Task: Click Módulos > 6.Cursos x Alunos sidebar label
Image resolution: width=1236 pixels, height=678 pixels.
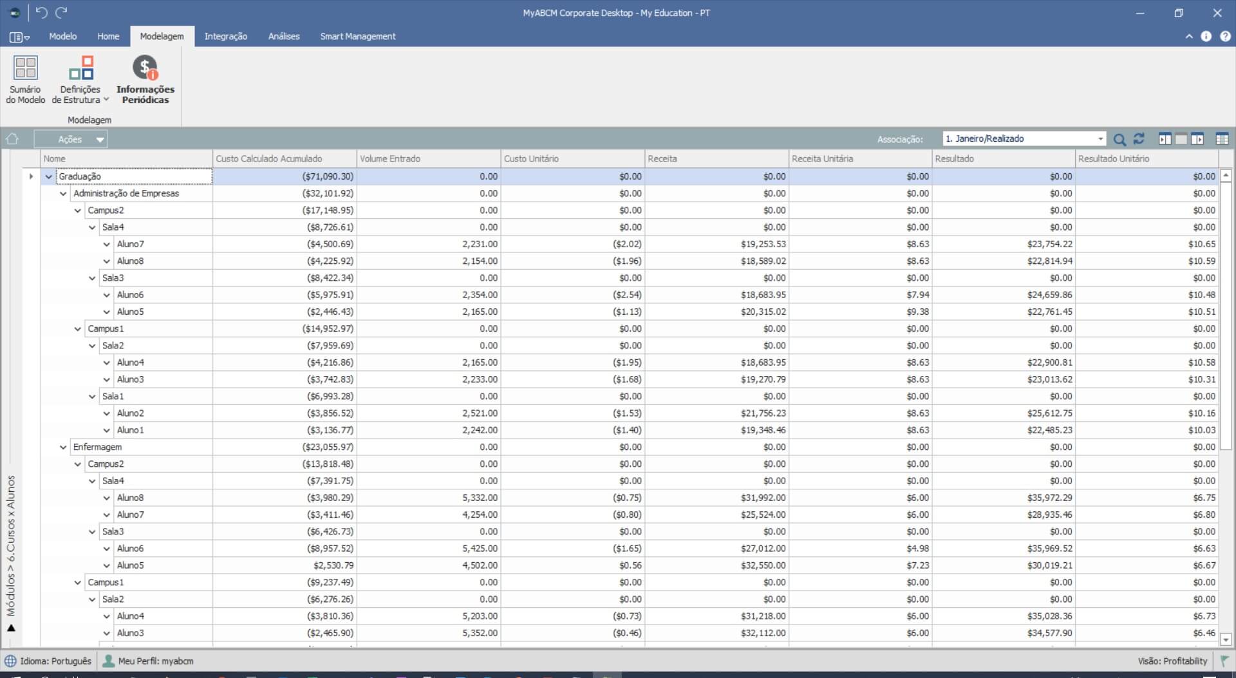Action: [x=11, y=546]
